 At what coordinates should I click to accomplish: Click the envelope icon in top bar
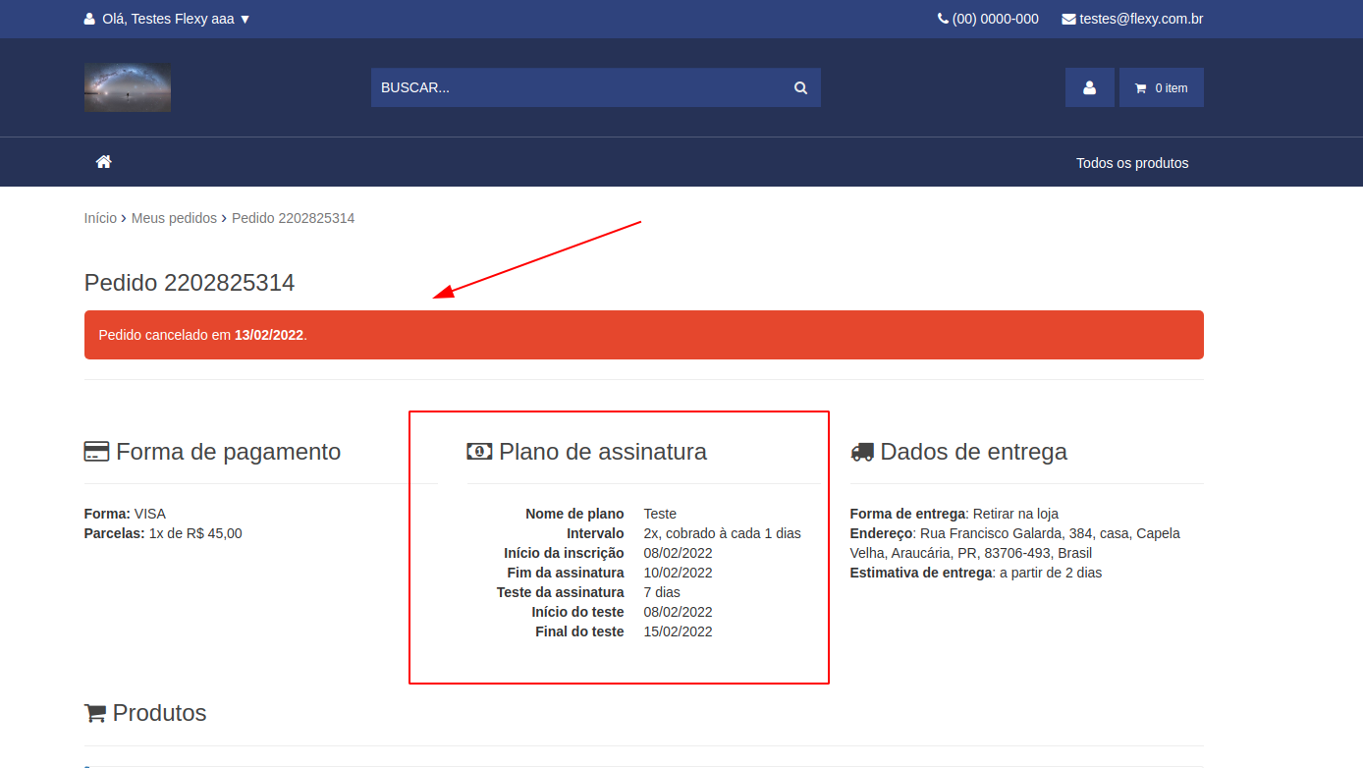coord(1068,19)
